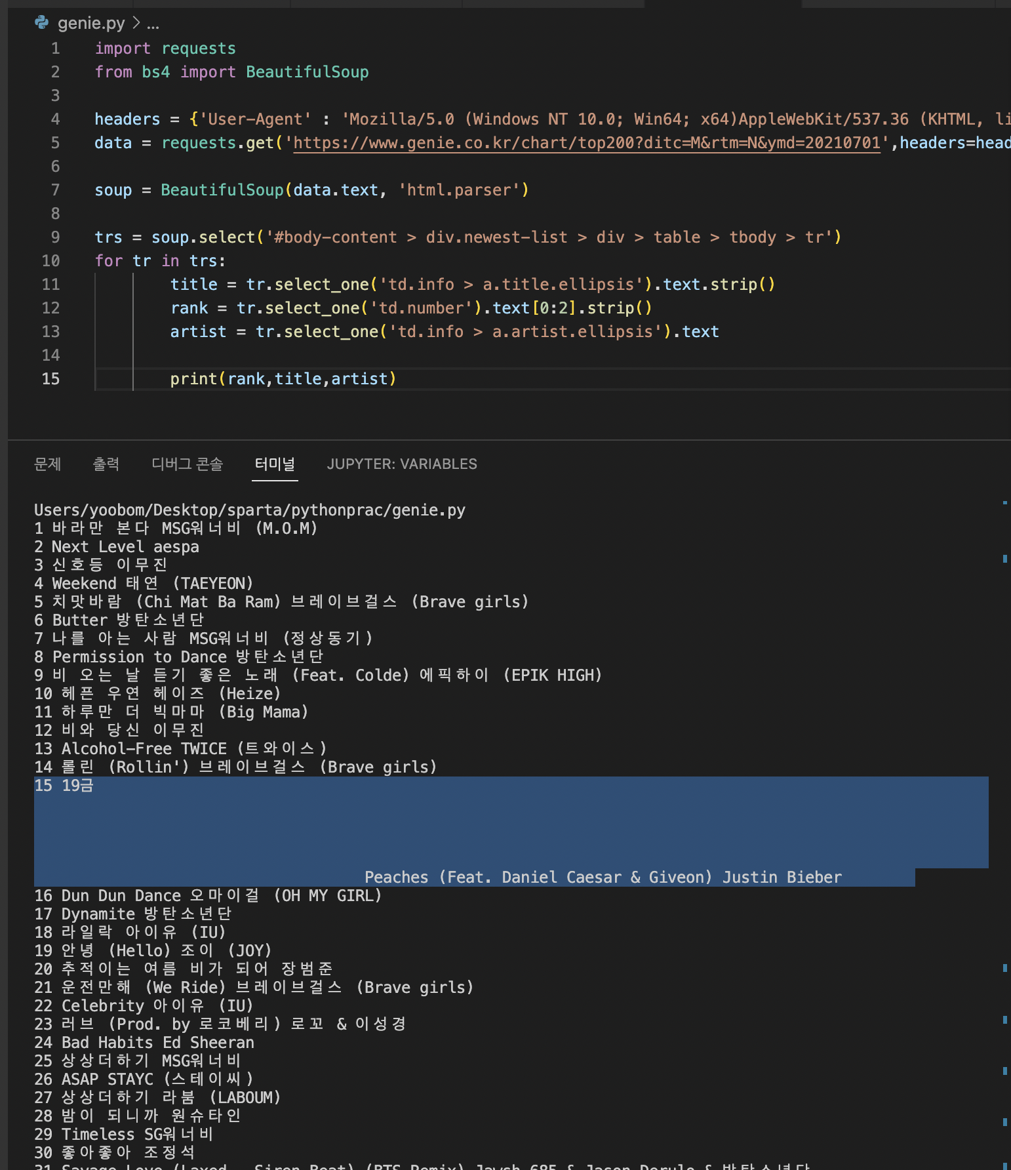
Task: Click the 'soup' variable at start of line 7
Action: (113, 190)
